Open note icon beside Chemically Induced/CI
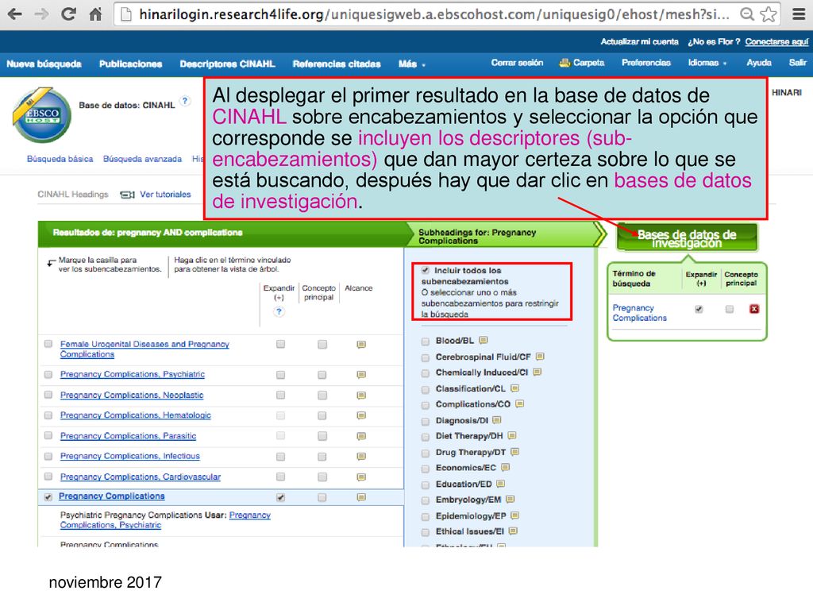The image size is (813, 610). tap(538, 372)
